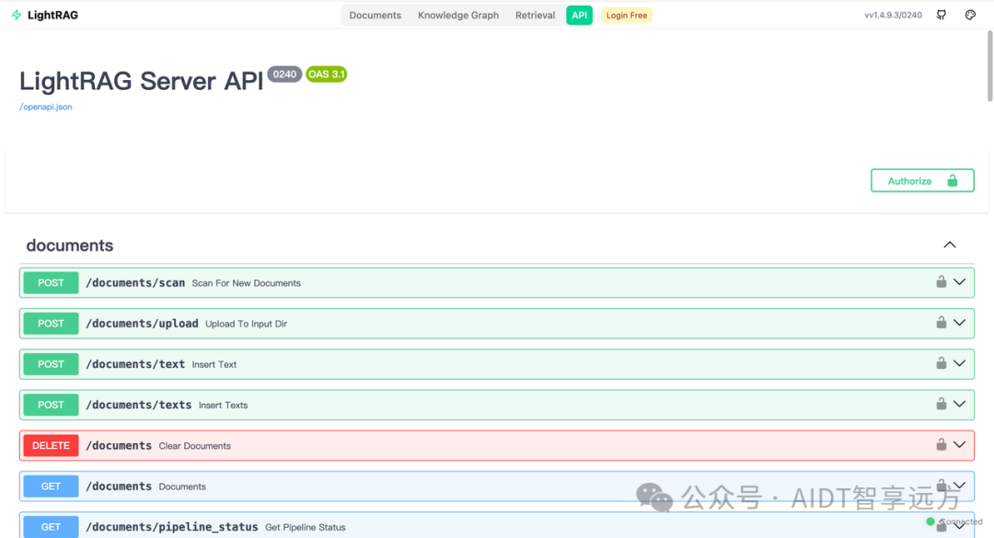Switch to the Documents tab
The image size is (994, 538).
point(375,16)
